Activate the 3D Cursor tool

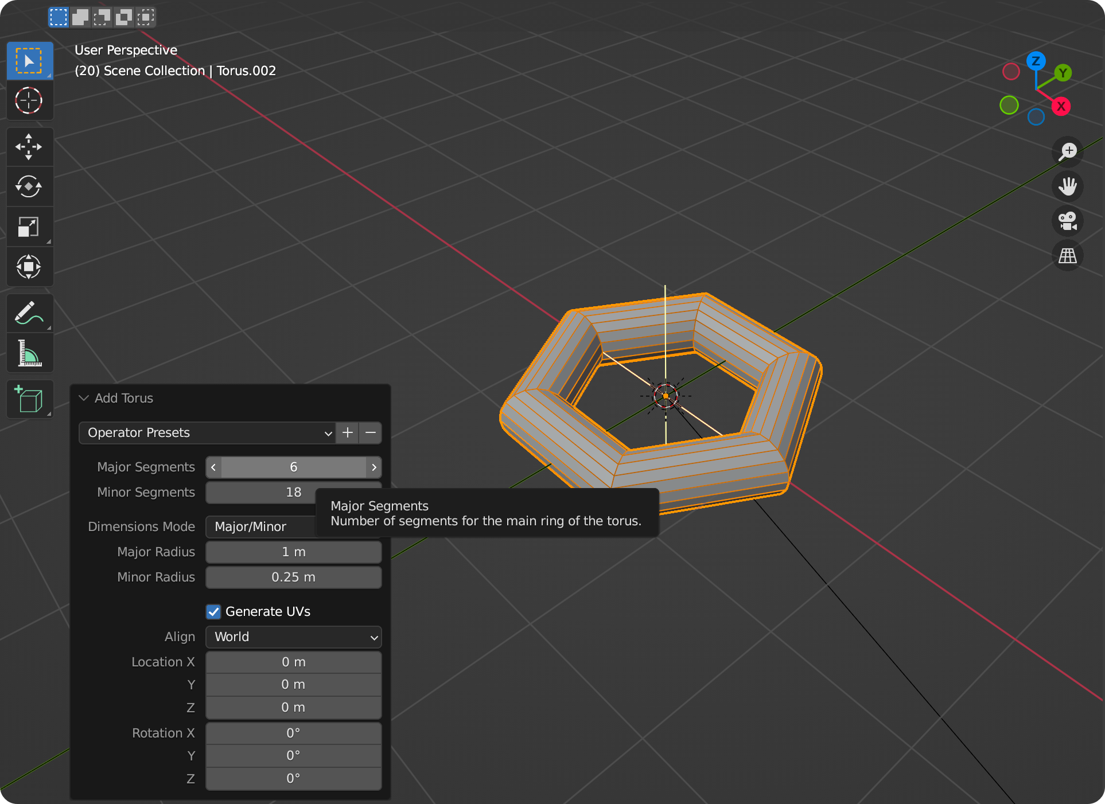pos(30,101)
